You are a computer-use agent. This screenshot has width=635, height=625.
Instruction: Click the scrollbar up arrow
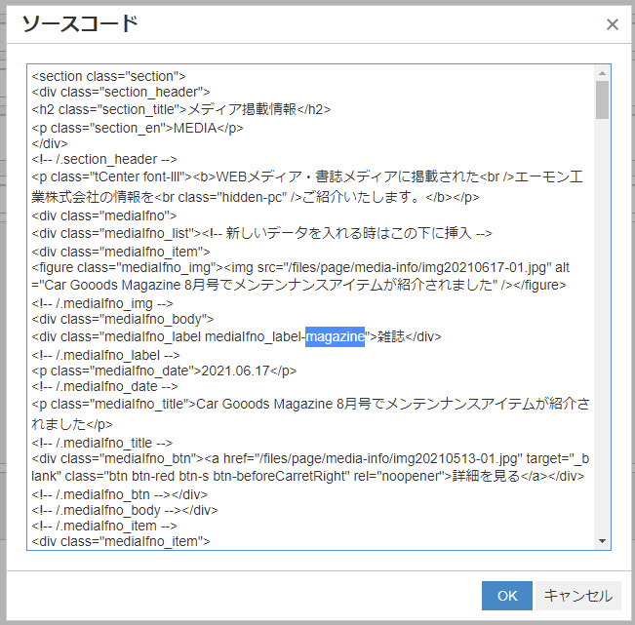[602, 73]
